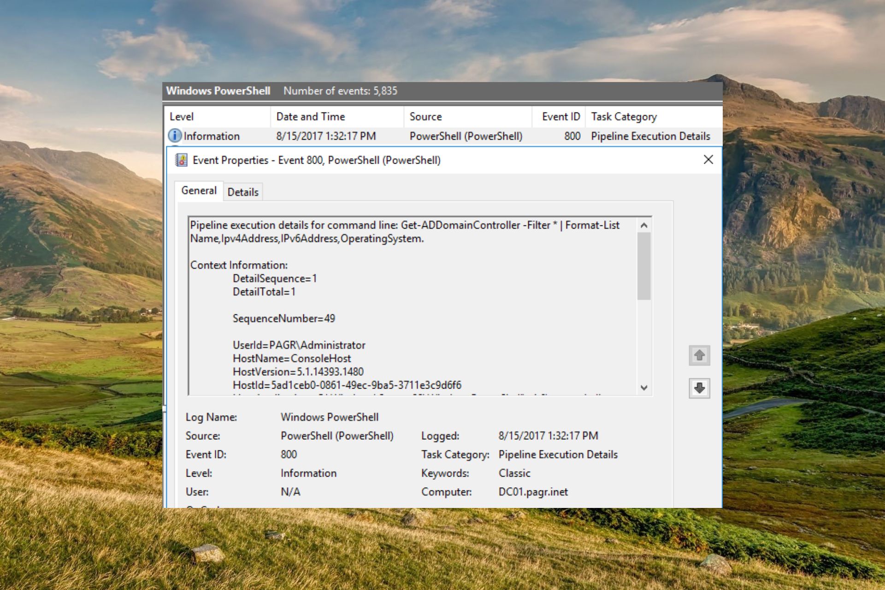Click the PowerShell (PowerShell) source cell in list
The width and height of the screenshot is (885, 590).
(466, 136)
